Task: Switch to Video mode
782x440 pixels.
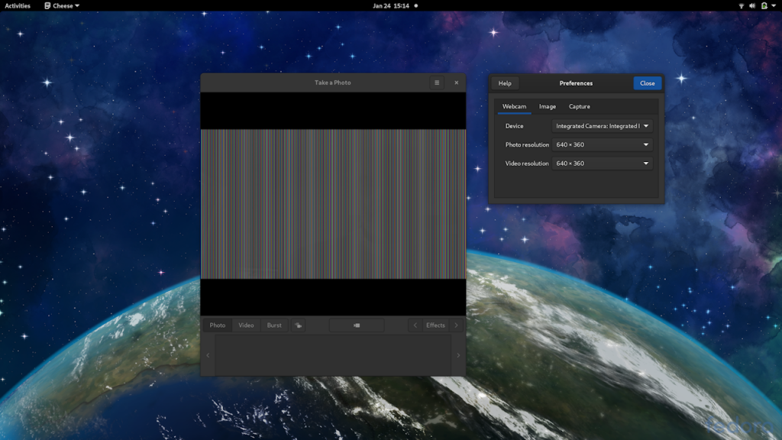Action: coord(246,325)
